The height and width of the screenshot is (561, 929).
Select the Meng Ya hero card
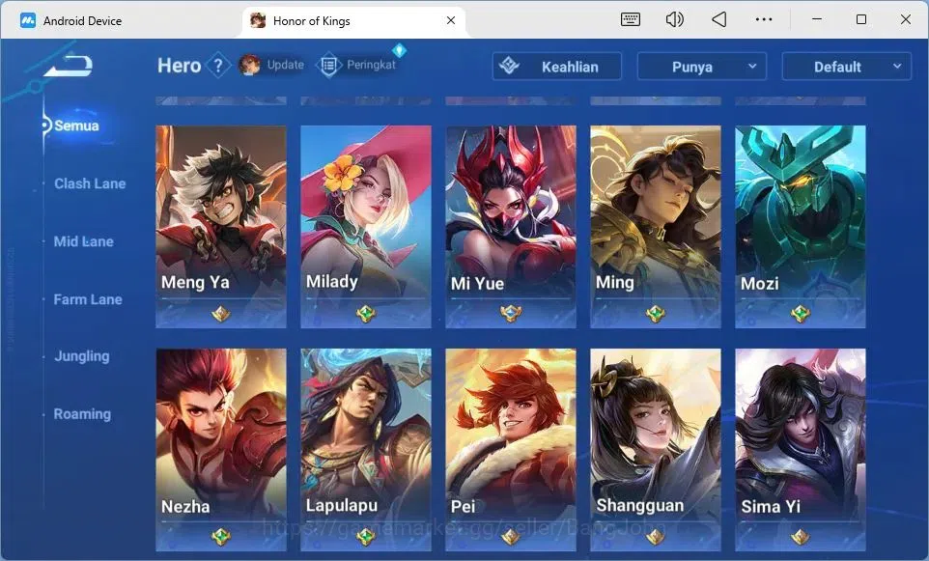[x=221, y=226]
